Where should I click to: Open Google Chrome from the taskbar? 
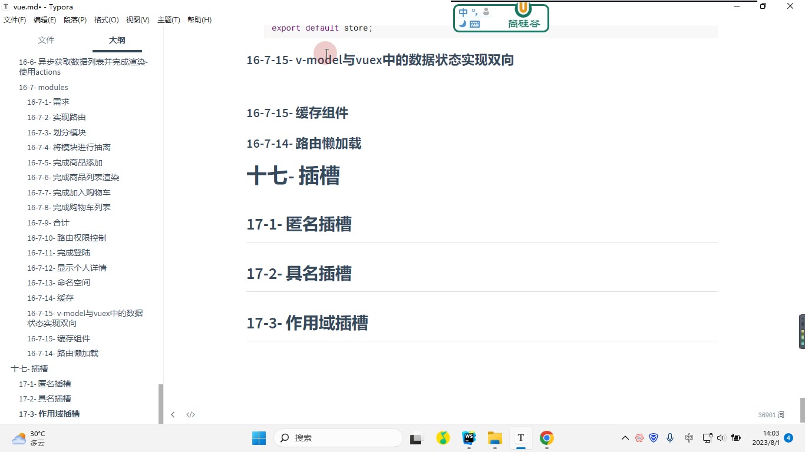(546, 438)
